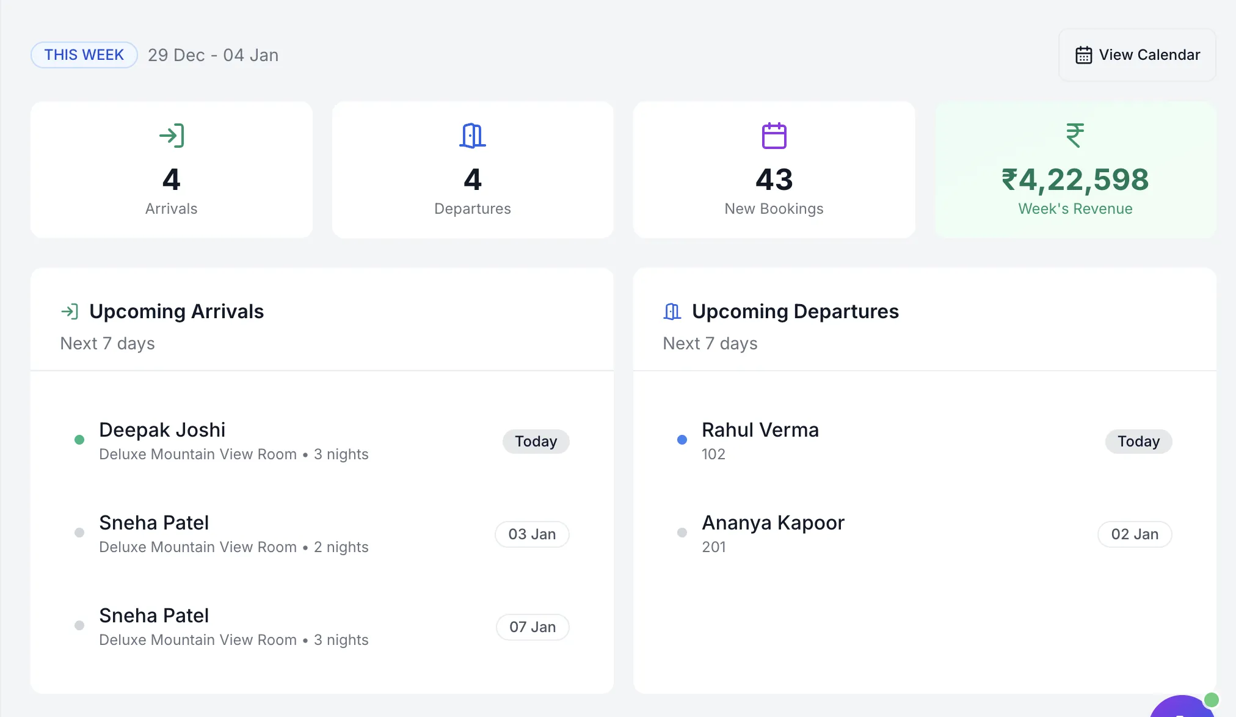Select Deepak Joshi in arrivals list

[322, 441]
